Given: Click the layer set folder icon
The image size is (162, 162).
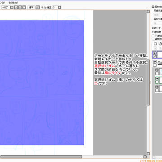Looking at the screenshot, I should tap(160, 63).
